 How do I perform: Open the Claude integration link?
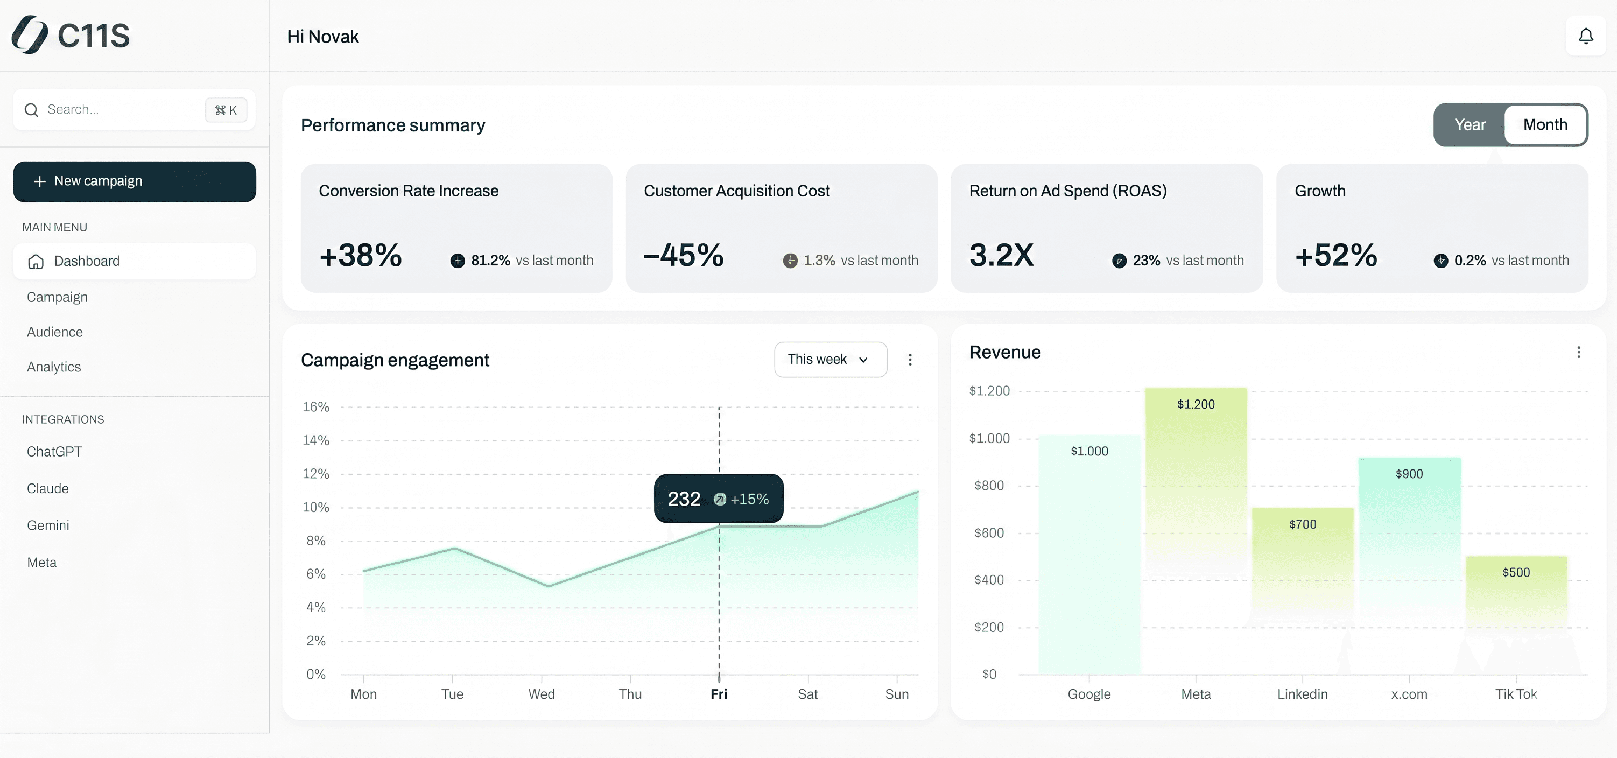[48, 489]
